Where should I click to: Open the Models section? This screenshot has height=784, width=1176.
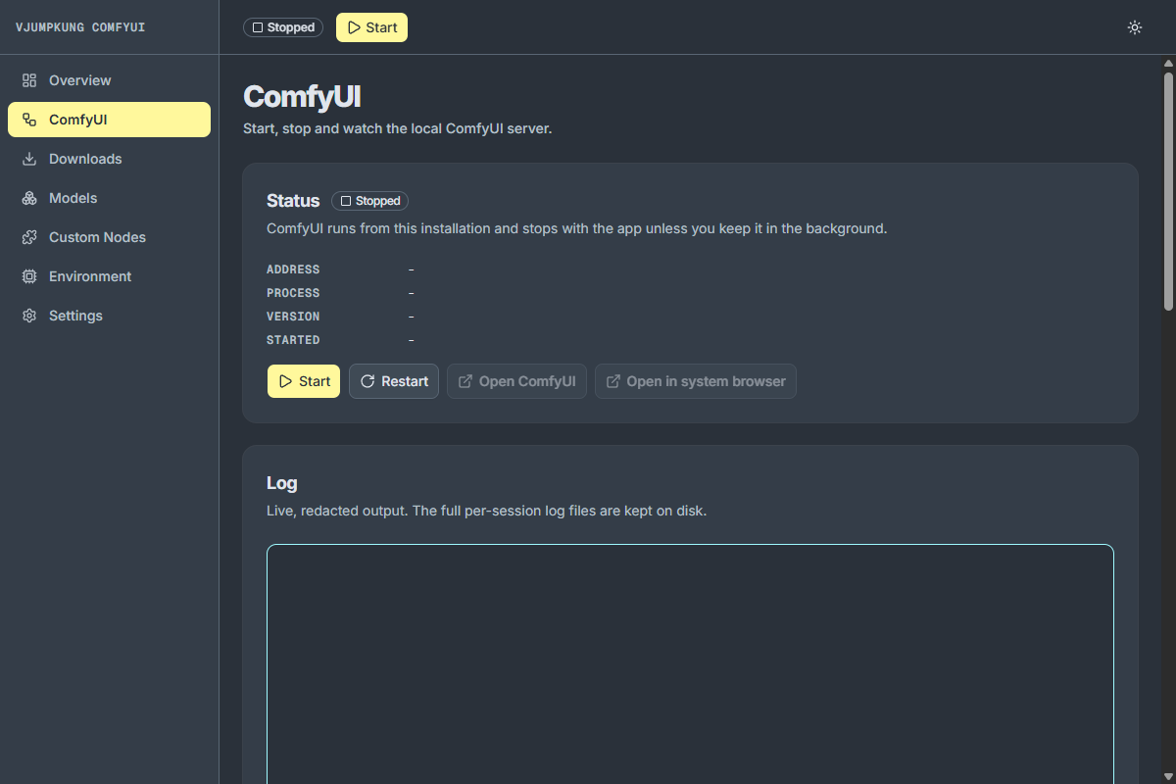click(109, 198)
